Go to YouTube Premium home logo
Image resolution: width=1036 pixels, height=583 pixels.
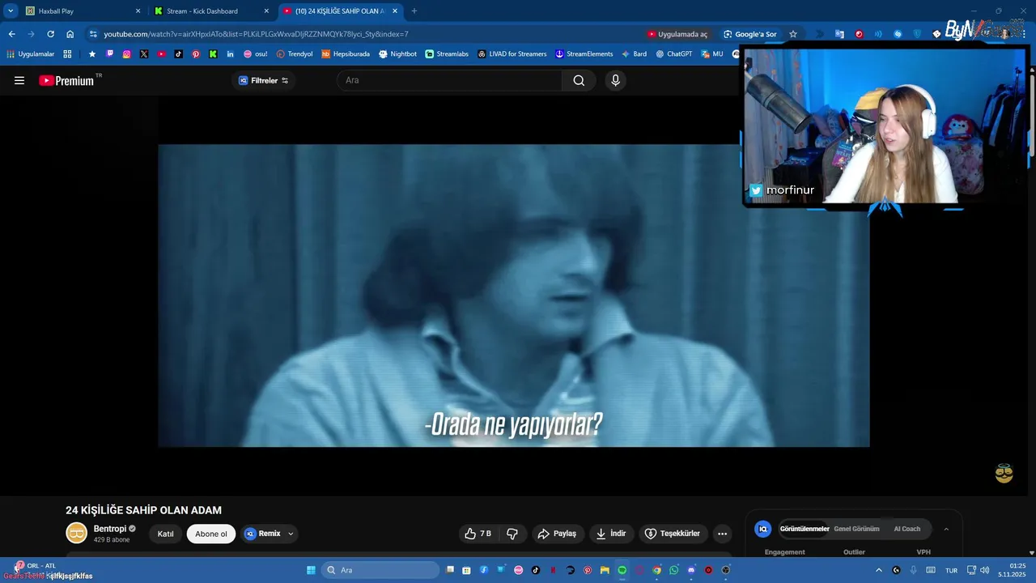(66, 80)
